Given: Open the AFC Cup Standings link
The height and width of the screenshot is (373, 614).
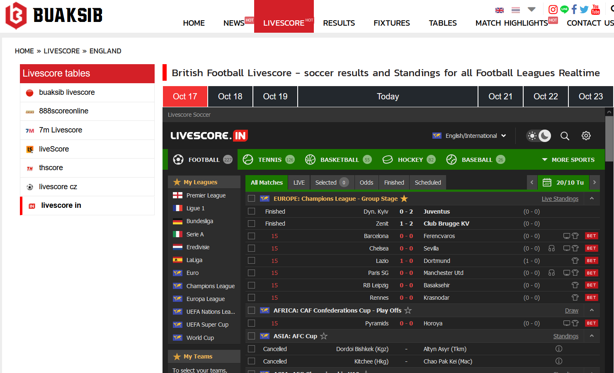Looking at the screenshot, I should pos(565,336).
